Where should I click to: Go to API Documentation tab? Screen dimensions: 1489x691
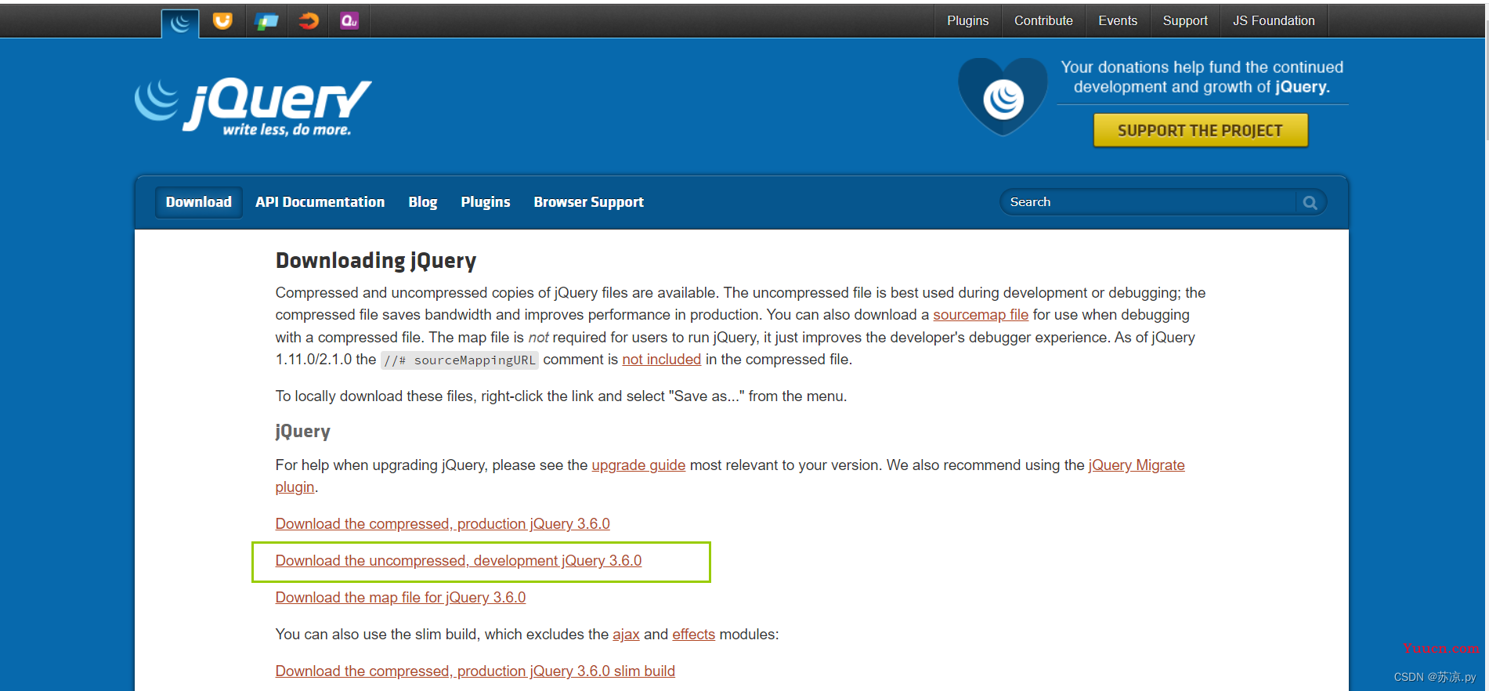(x=320, y=202)
